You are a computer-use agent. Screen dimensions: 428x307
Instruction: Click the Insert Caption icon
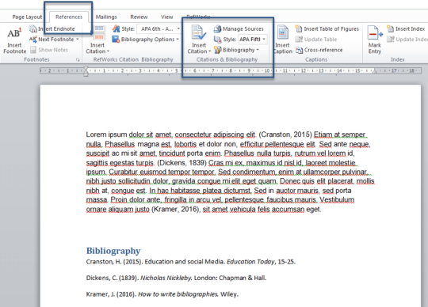(x=283, y=32)
